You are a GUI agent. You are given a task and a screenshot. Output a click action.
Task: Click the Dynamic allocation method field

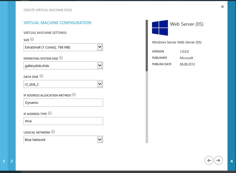click(63, 103)
